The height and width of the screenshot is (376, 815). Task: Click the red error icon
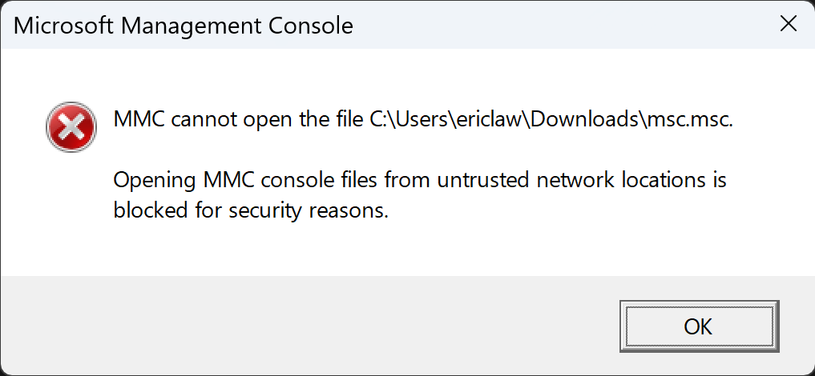point(72,126)
